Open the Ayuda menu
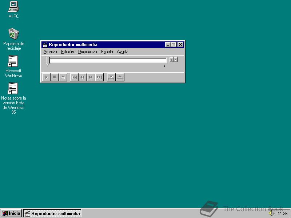 [123, 52]
